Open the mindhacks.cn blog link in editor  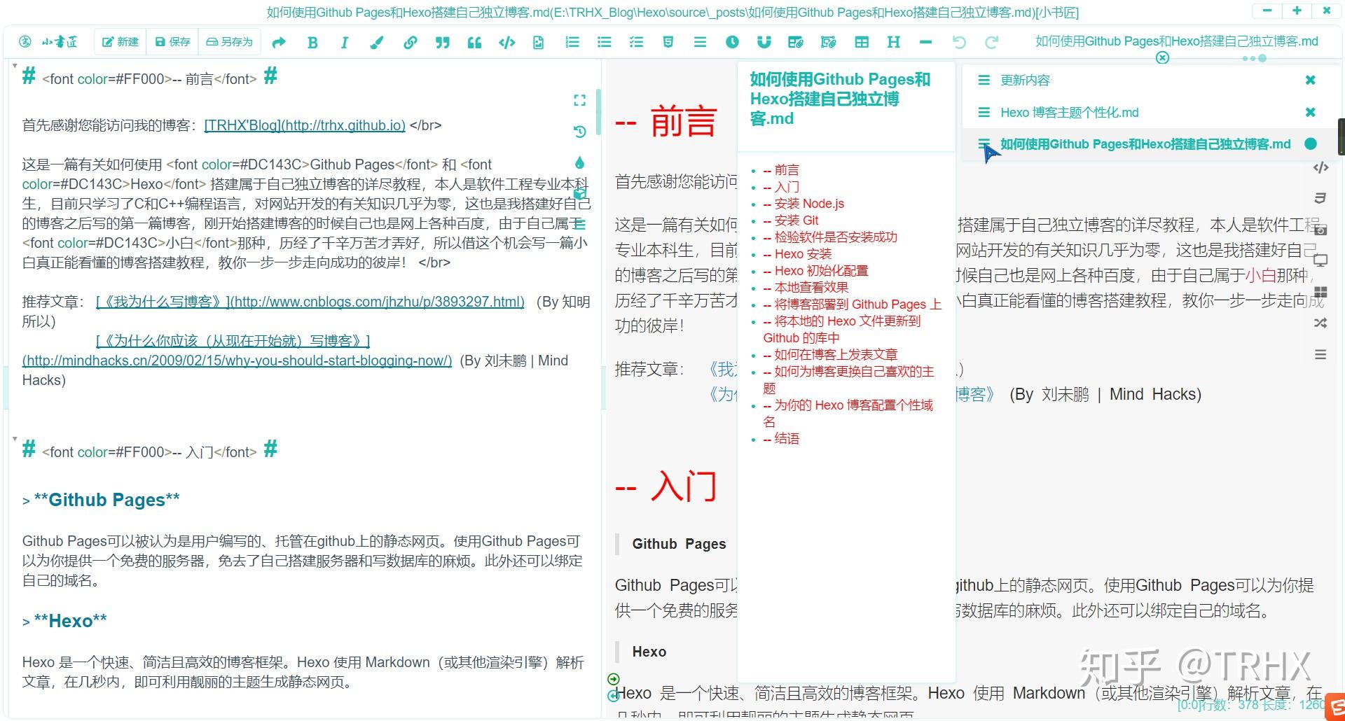(x=237, y=360)
